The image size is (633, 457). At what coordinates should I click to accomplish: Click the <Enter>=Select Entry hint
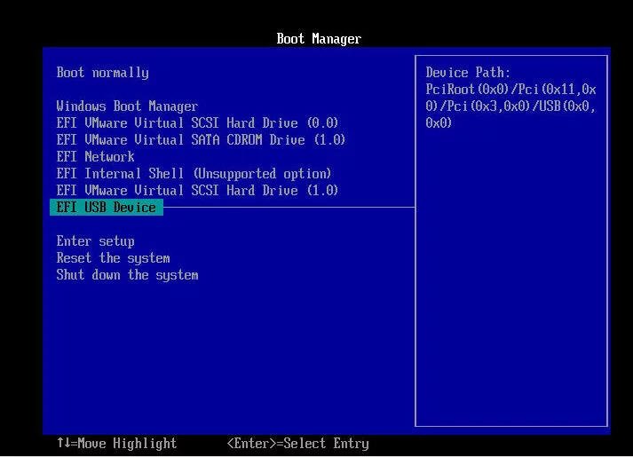pos(298,444)
